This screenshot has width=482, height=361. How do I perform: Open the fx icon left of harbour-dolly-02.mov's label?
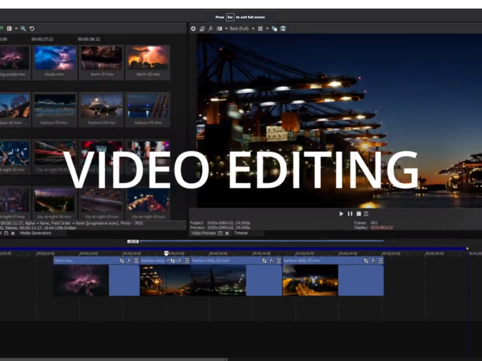[180, 261]
